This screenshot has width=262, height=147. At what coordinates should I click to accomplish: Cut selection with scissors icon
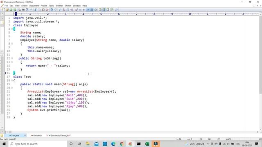point(36,10)
